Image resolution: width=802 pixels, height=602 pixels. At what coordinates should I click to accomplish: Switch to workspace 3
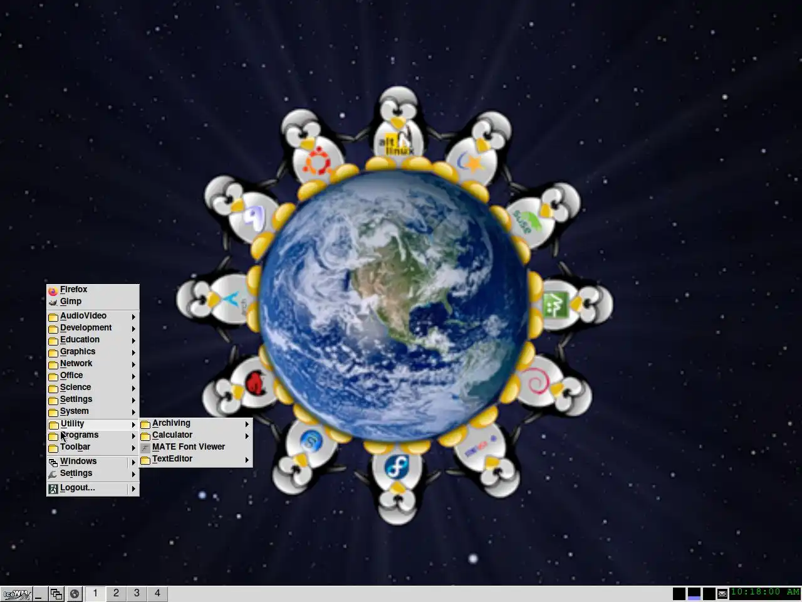pos(137,593)
